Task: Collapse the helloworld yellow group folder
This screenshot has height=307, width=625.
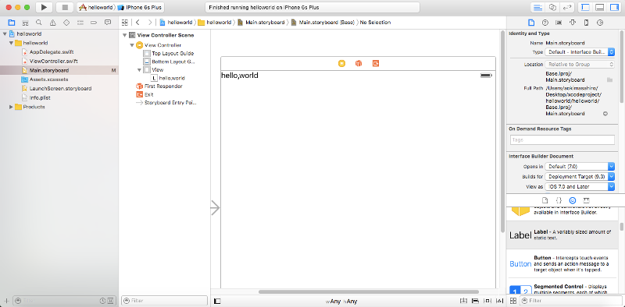Action: tap(11, 43)
